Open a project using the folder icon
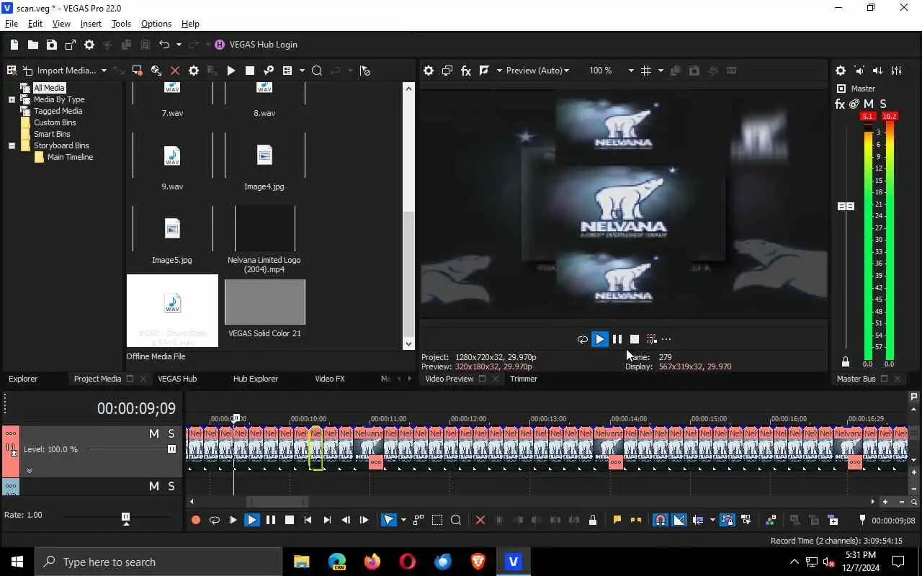This screenshot has height=576, width=922. (33, 45)
